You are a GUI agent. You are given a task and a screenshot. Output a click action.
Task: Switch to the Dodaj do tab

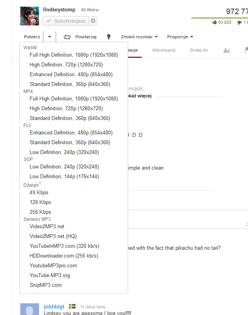[199, 50]
